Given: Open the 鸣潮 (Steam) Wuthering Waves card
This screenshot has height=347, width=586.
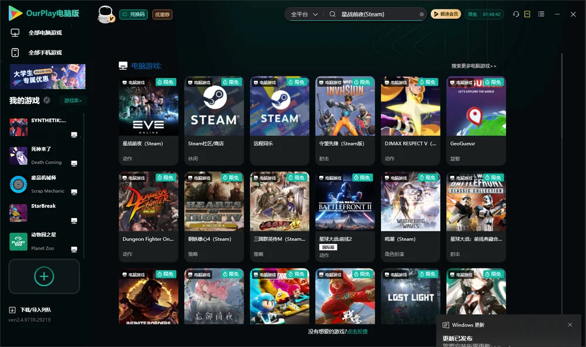Looking at the screenshot, I should pyautogui.click(x=410, y=216).
